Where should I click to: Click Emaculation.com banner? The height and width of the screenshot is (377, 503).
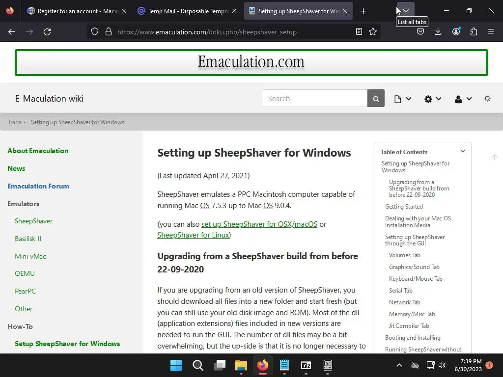click(251, 62)
